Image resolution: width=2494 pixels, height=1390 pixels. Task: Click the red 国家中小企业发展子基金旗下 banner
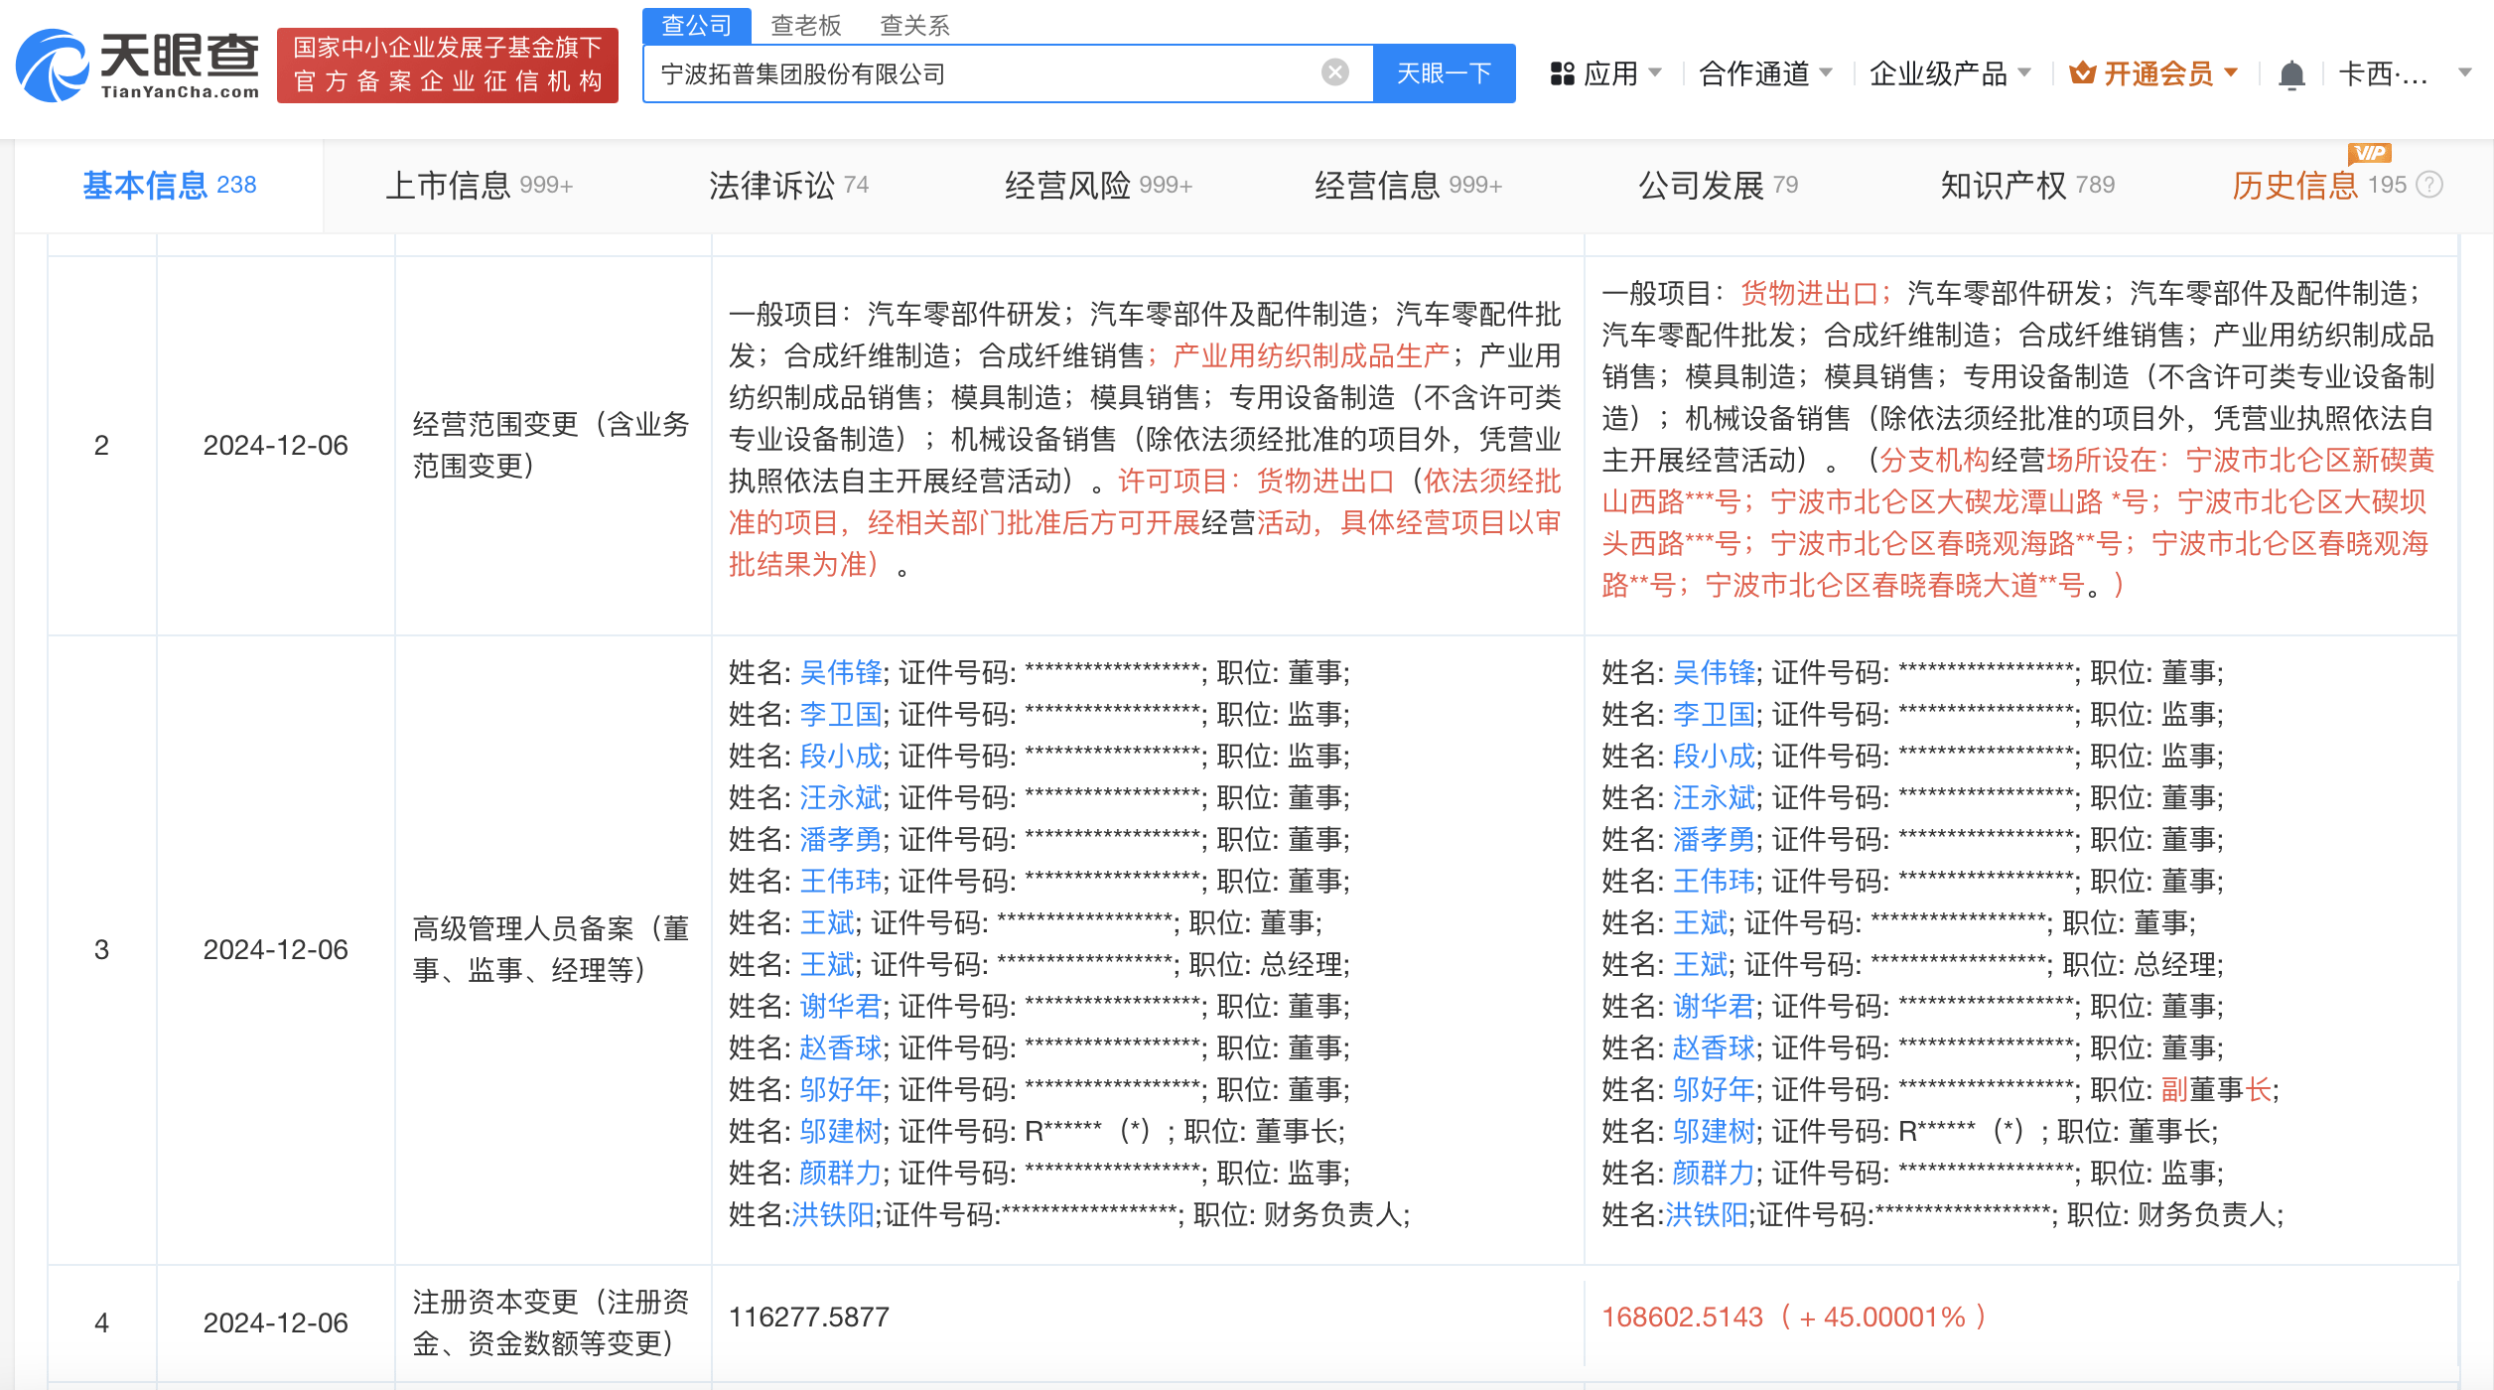[448, 65]
